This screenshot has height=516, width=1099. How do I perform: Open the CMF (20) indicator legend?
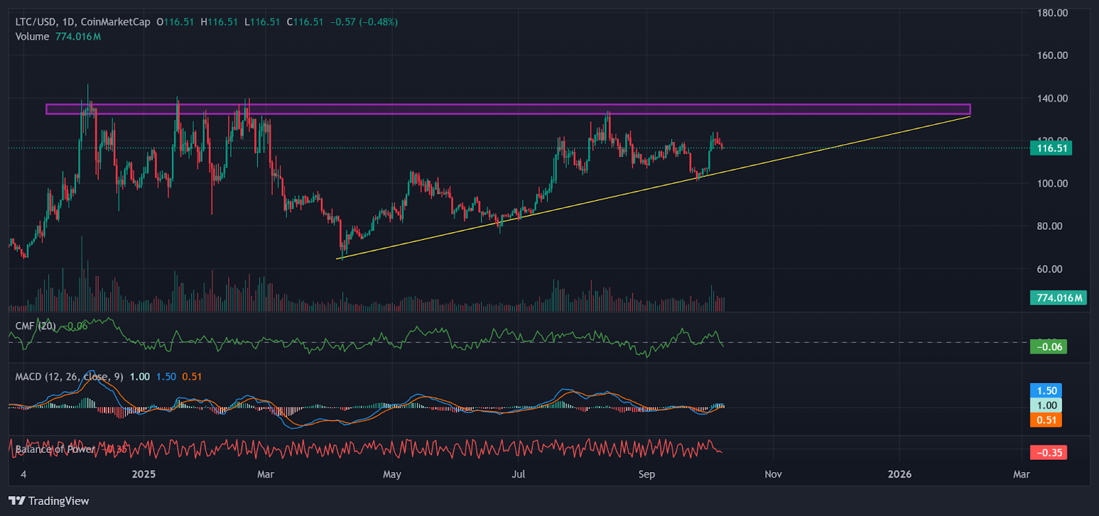[x=36, y=326]
